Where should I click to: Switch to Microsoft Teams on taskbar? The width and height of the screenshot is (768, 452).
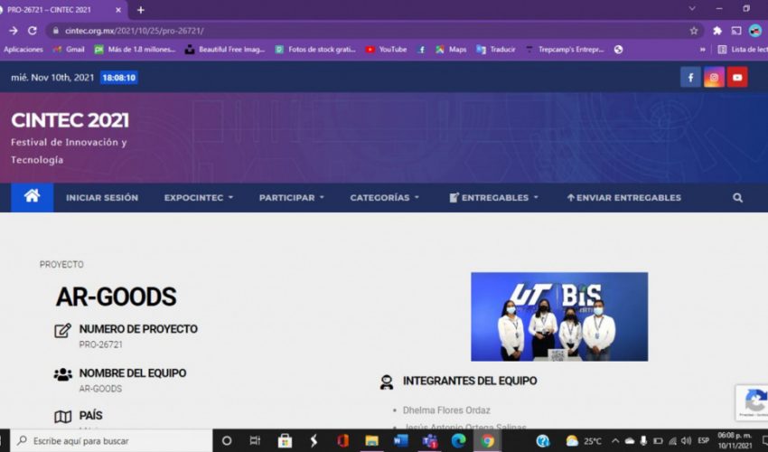[x=429, y=441]
